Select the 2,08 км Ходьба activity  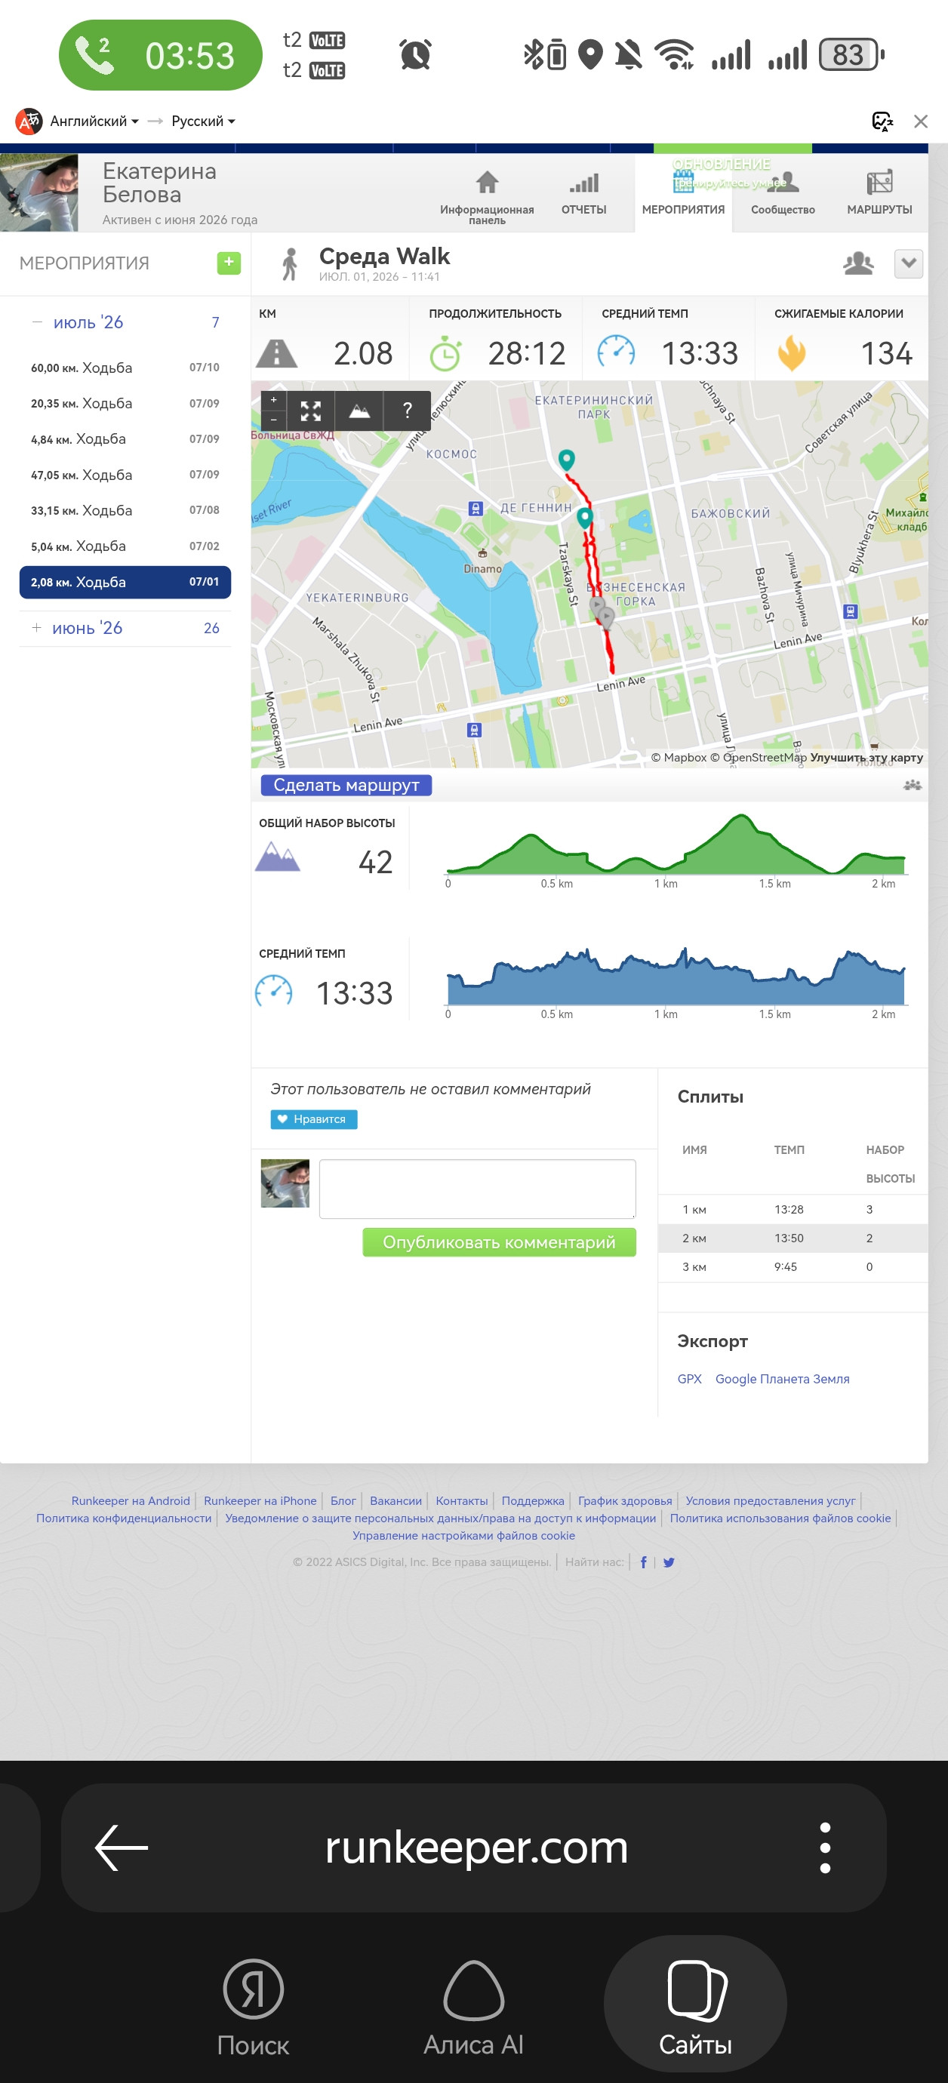pyautogui.click(x=125, y=582)
